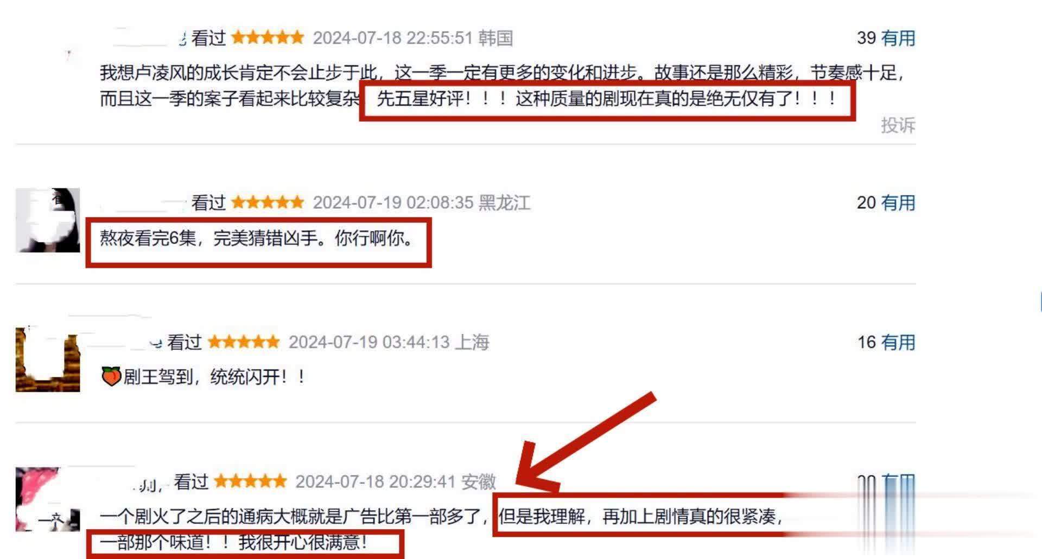
Task: Click the peach emoji in 剧王驾到 comment
Action: 111,376
